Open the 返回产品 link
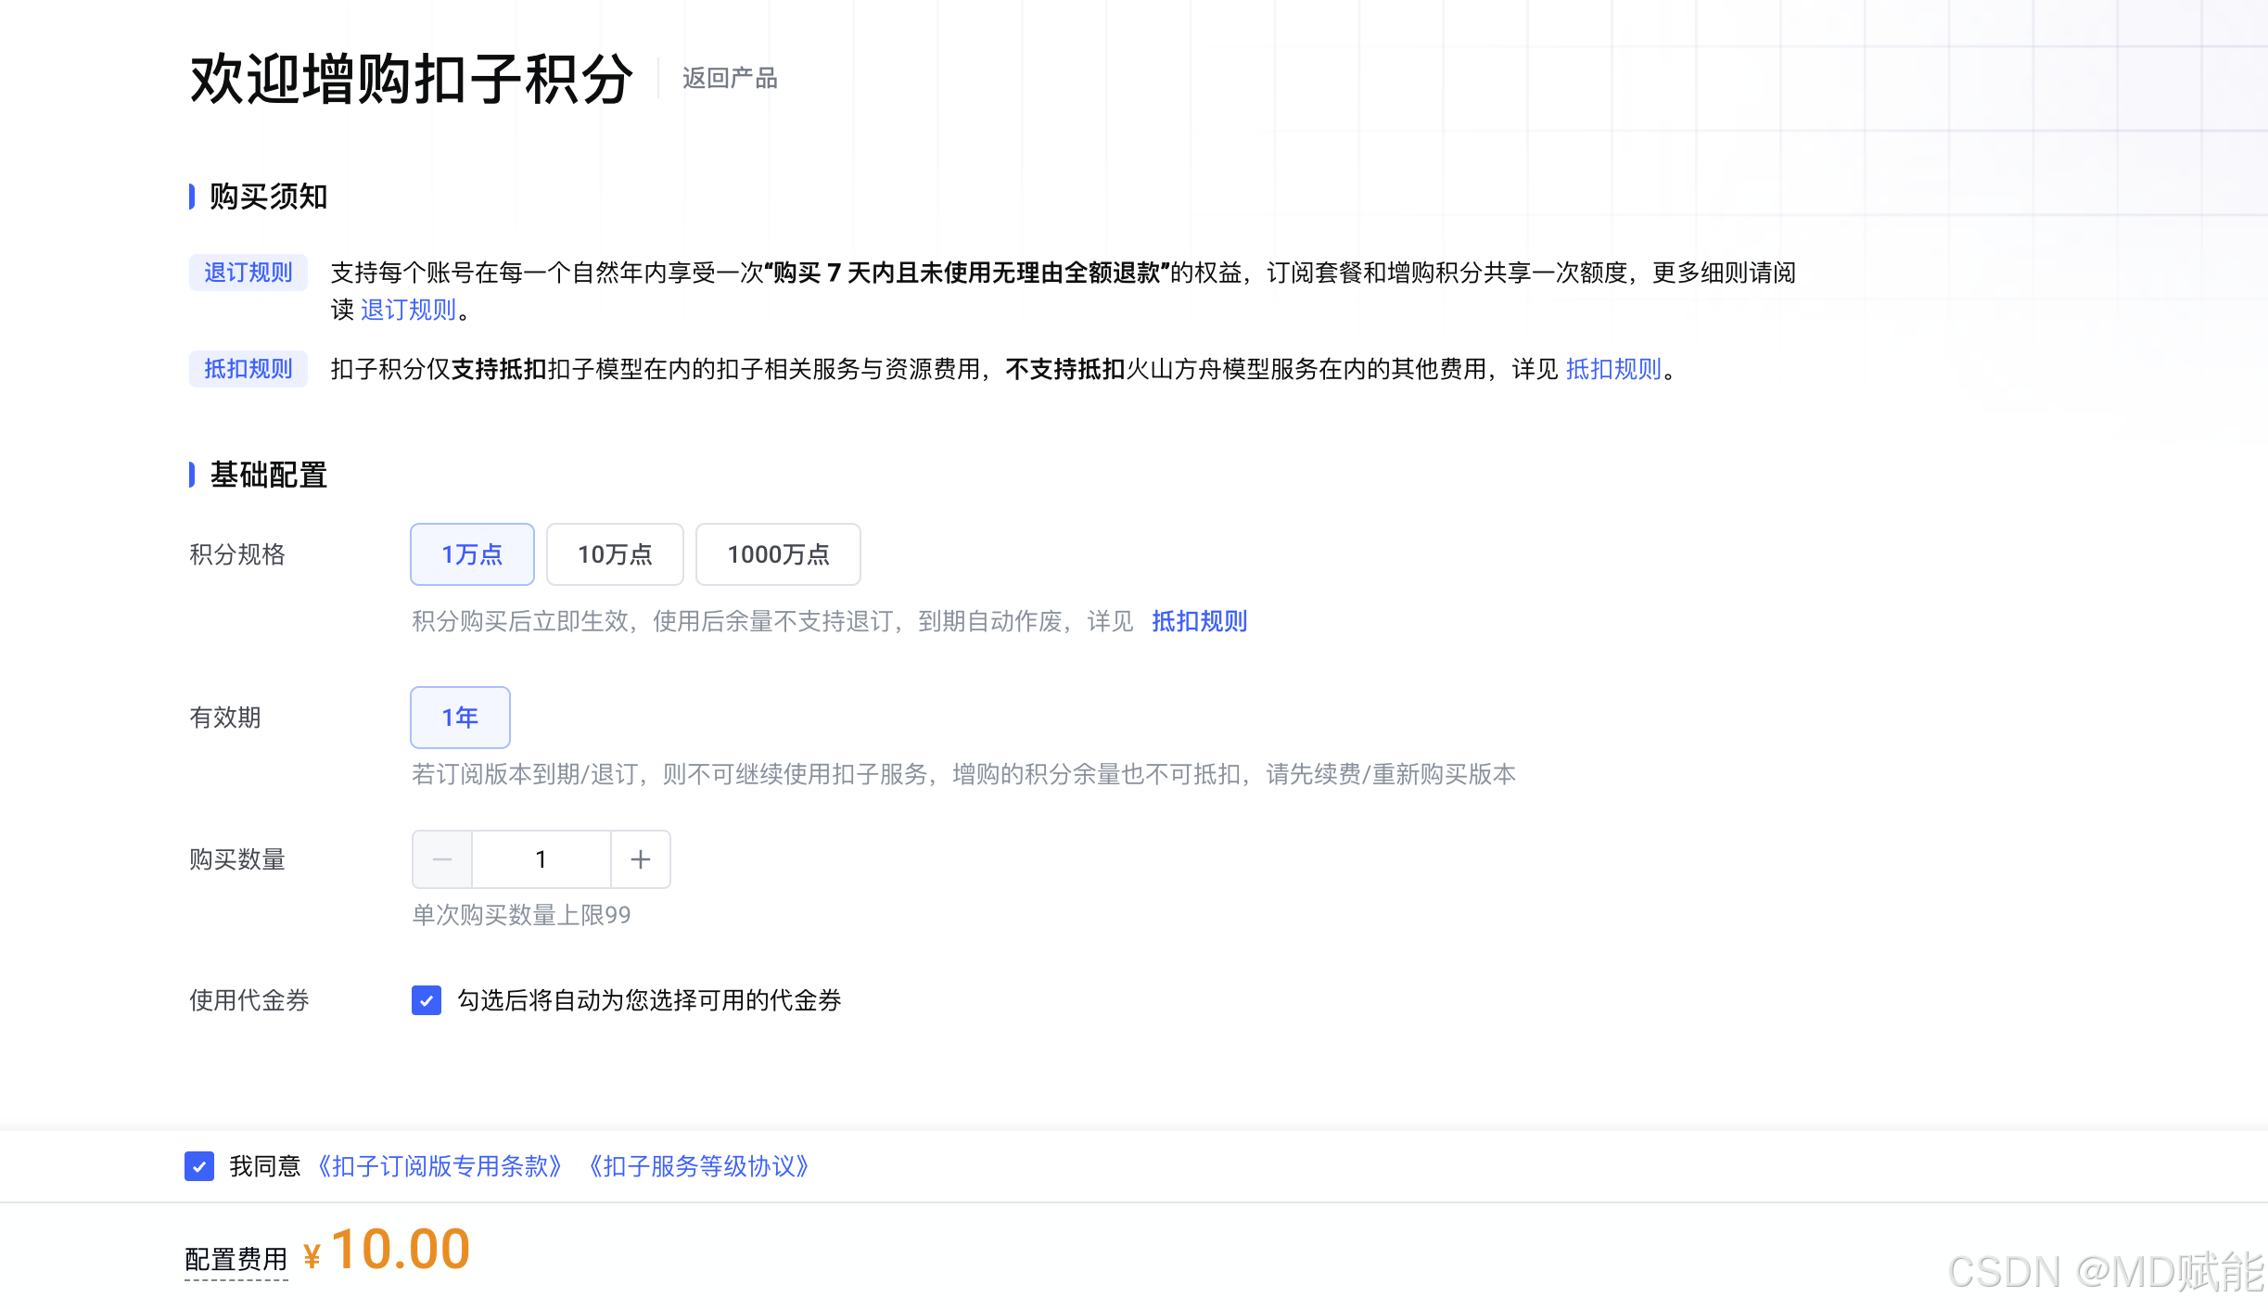This screenshot has width=2268, height=1309. coord(729,78)
